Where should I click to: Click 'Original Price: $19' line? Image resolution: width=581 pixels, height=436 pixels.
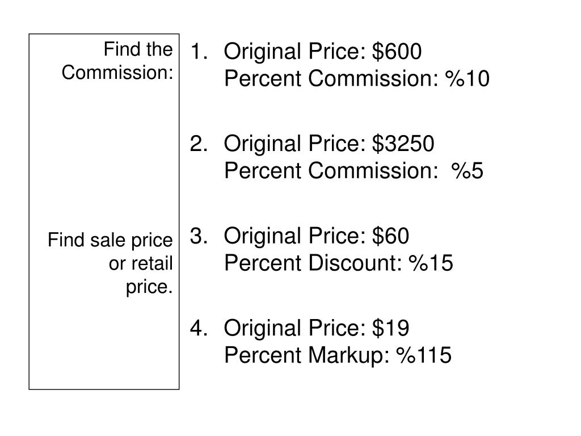coord(317,329)
